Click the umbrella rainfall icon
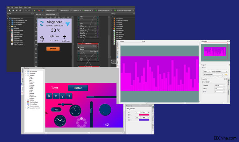Viewport: 239px width, 142px height. [64, 38]
